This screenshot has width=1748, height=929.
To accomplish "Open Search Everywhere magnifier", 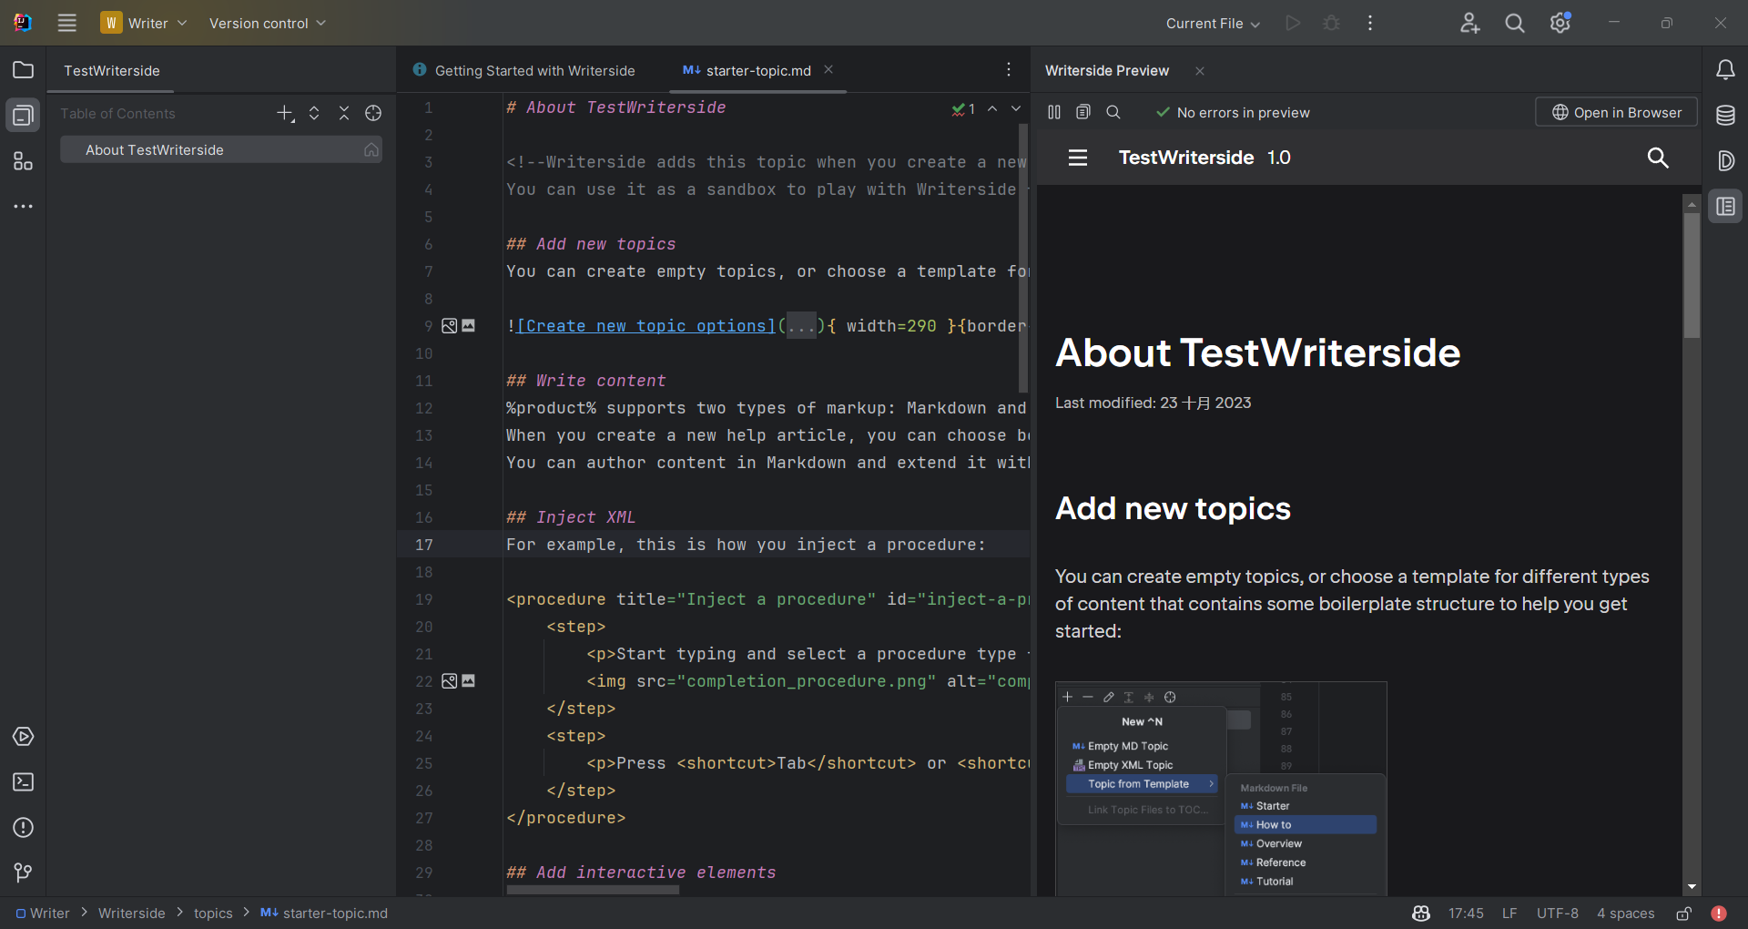I will 1515,23.
